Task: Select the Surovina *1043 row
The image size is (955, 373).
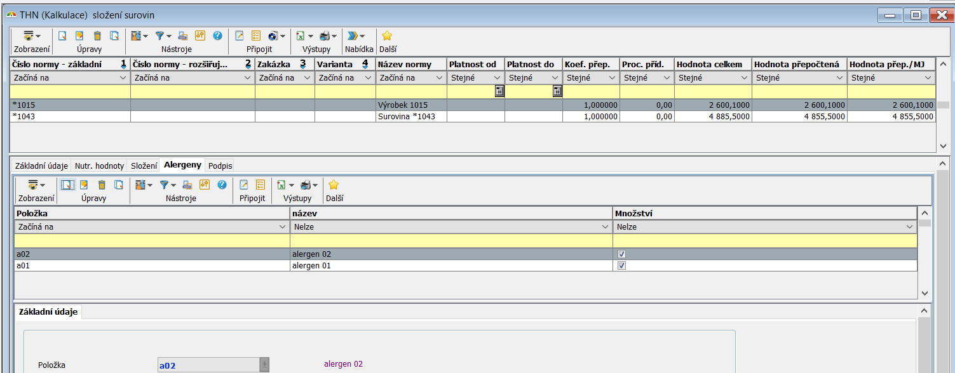Action: [407, 117]
